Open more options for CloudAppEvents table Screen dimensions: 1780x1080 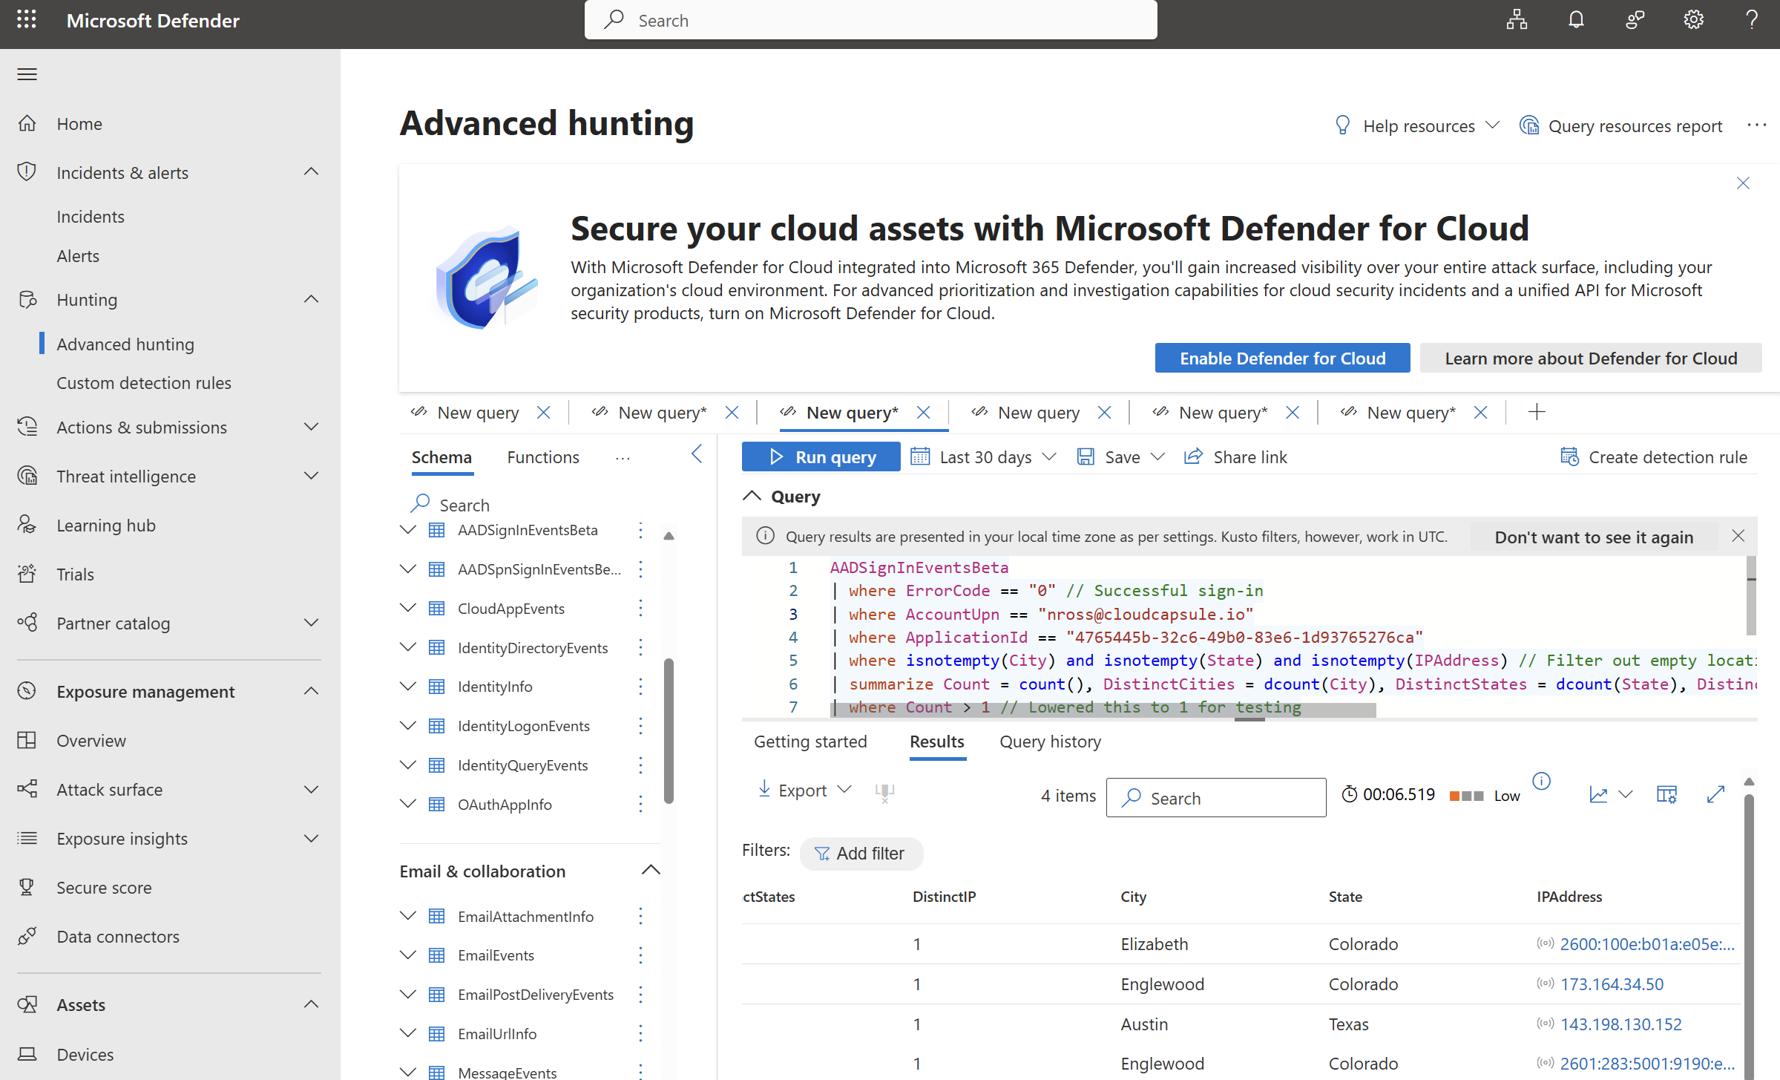click(640, 609)
